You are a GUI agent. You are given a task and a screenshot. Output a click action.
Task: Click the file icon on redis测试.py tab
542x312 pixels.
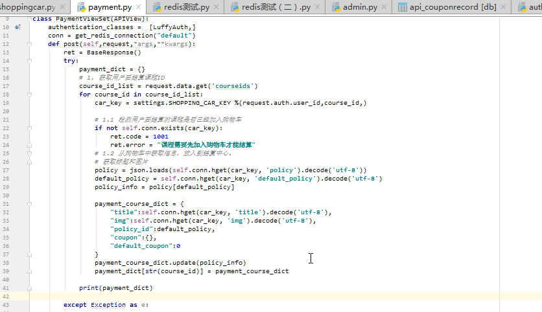pos(157,7)
